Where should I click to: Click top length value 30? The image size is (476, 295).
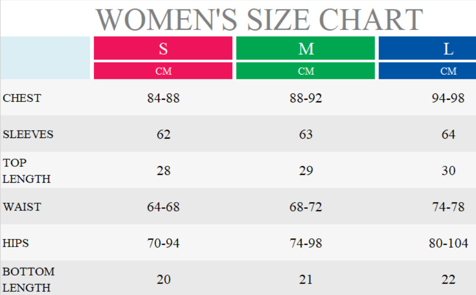tap(448, 171)
